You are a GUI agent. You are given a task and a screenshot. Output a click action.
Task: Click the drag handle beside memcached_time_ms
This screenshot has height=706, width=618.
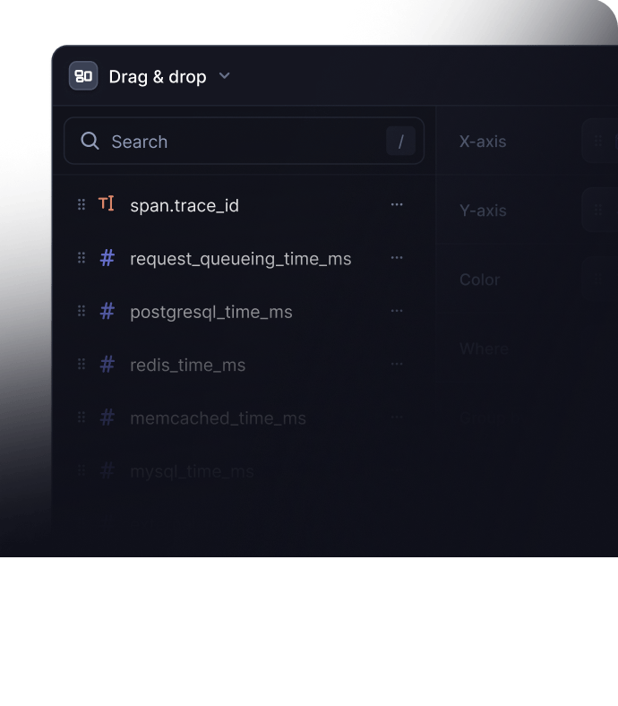coord(82,418)
